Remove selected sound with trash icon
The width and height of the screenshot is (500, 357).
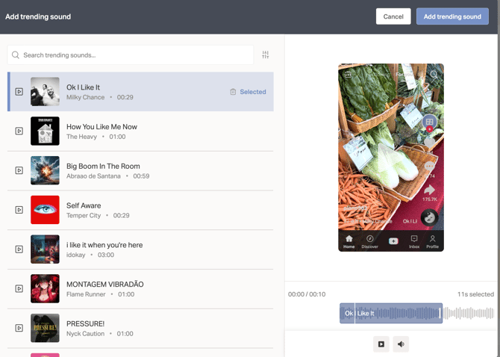pyautogui.click(x=233, y=92)
